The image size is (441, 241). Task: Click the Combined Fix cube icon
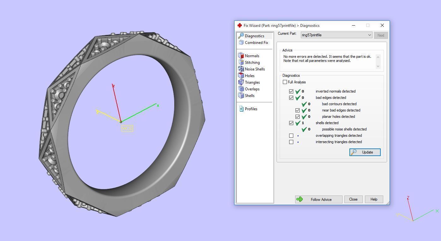pyautogui.click(x=241, y=42)
